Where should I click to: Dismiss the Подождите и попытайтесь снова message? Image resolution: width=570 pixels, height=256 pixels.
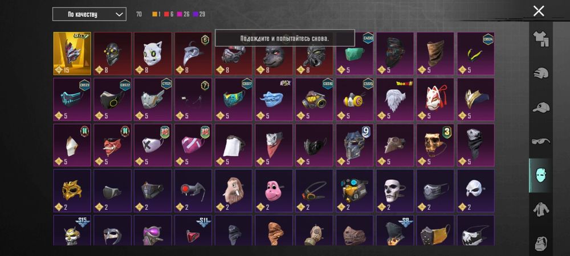tap(284, 38)
